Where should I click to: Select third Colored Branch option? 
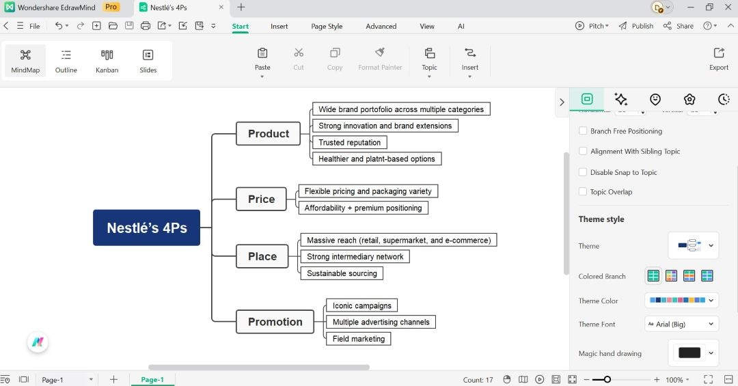[689, 276]
